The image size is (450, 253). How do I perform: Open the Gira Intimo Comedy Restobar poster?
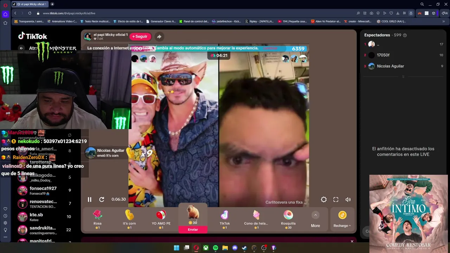409,214
